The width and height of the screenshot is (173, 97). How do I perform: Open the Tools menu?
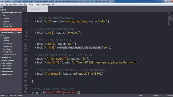[31, 4]
